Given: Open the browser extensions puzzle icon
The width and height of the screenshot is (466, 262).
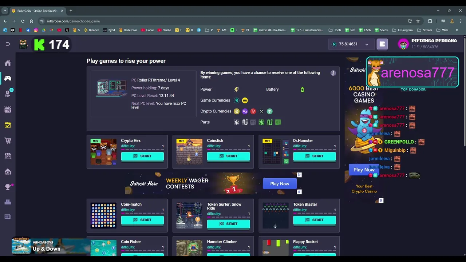Looking at the screenshot, I should (430, 21).
